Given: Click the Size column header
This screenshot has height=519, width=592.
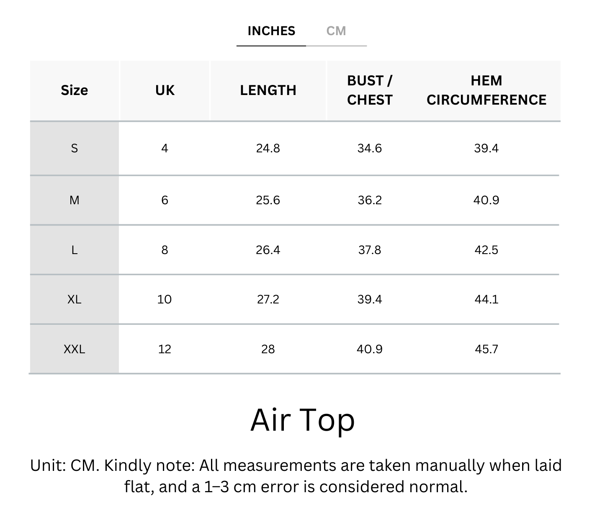Looking at the screenshot, I should tap(75, 90).
